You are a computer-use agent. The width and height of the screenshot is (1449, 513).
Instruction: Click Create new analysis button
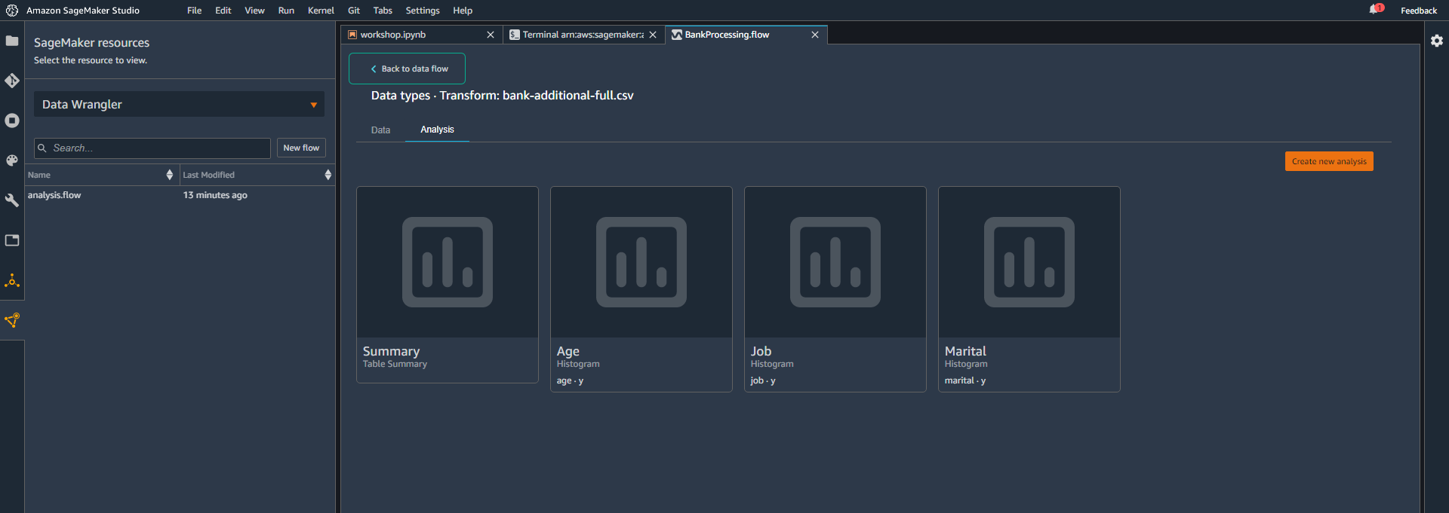click(x=1329, y=161)
